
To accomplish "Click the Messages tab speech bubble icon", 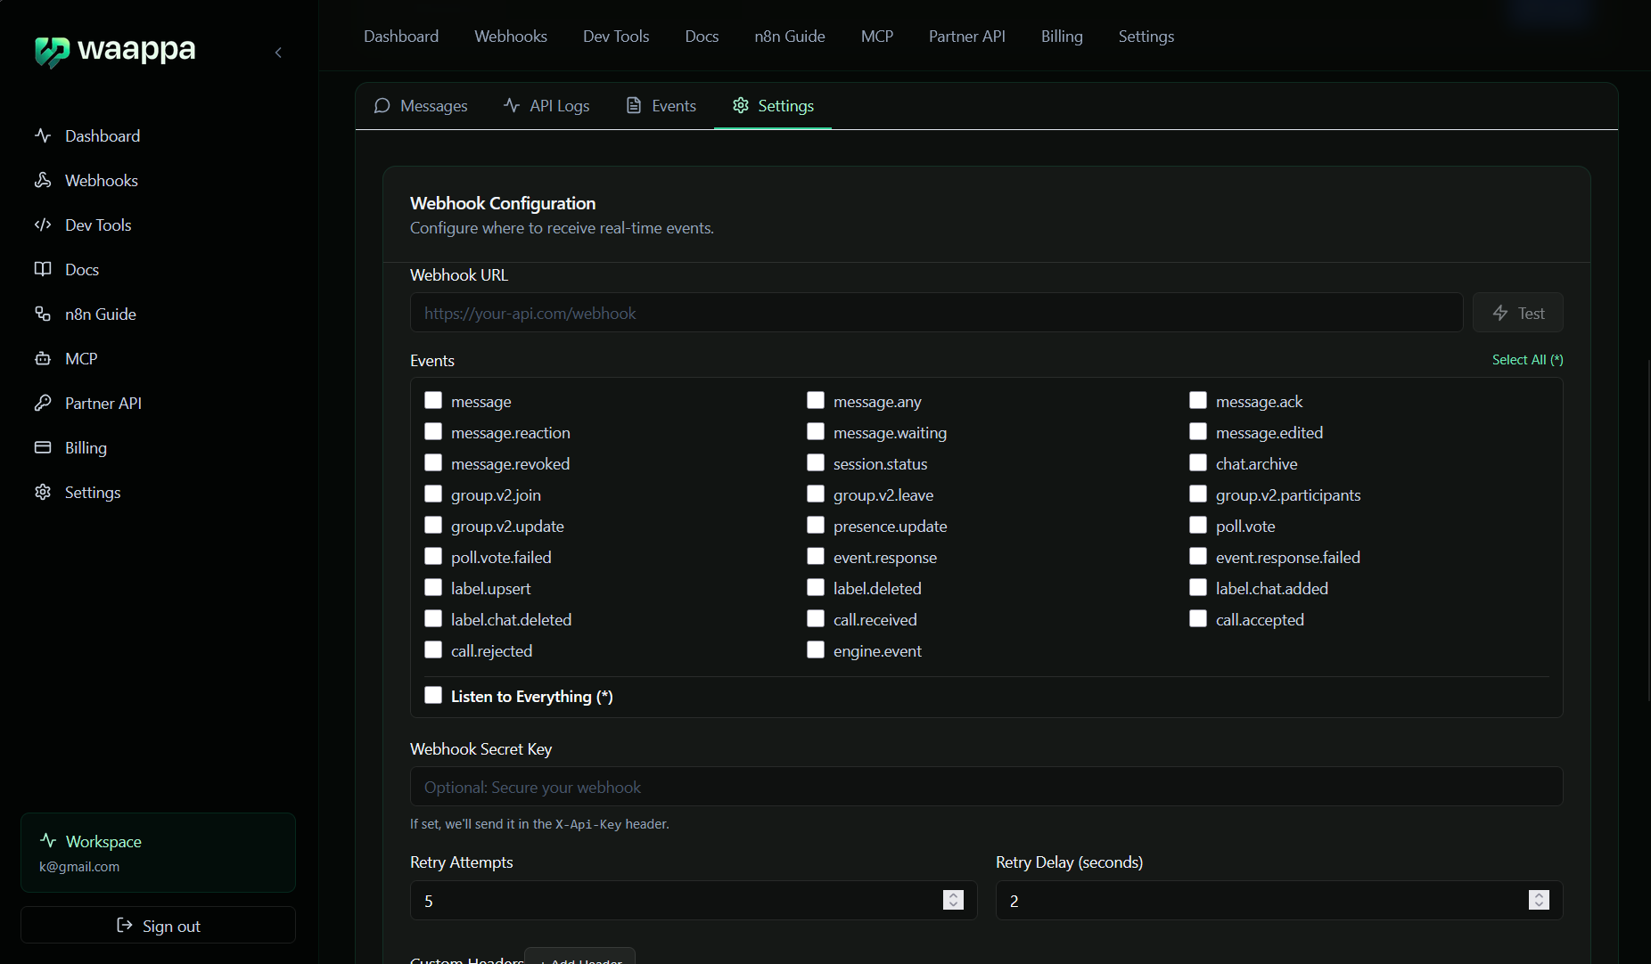I will coord(382,105).
